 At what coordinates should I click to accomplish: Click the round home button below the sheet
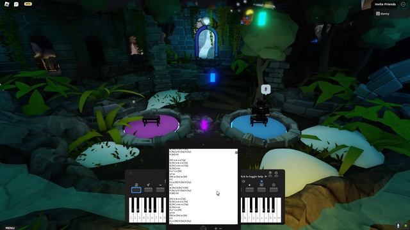(x=203, y=228)
